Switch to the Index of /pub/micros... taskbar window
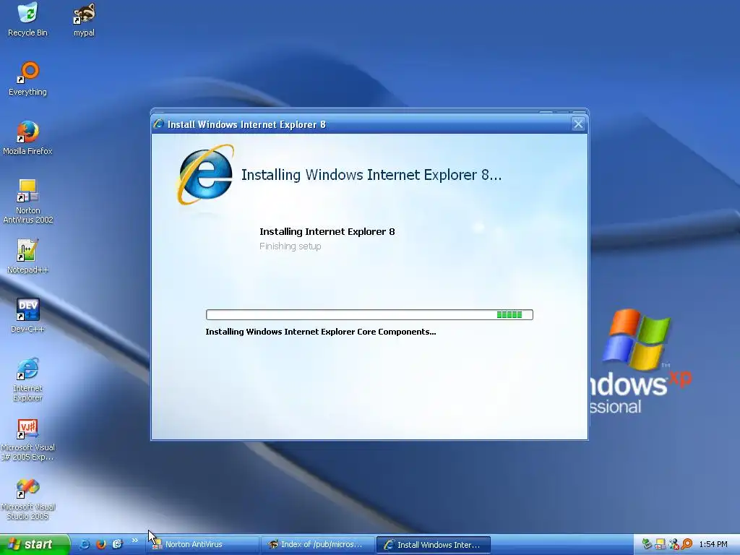740x555 pixels. tap(318, 545)
